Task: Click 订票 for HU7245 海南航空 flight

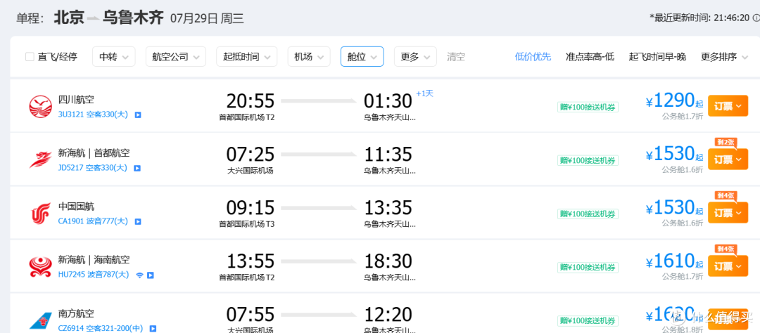Action: (x=728, y=266)
